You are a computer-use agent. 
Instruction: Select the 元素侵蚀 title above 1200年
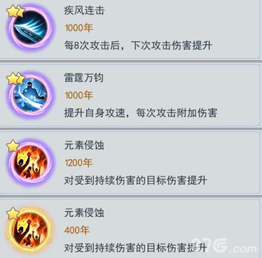click(84, 145)
